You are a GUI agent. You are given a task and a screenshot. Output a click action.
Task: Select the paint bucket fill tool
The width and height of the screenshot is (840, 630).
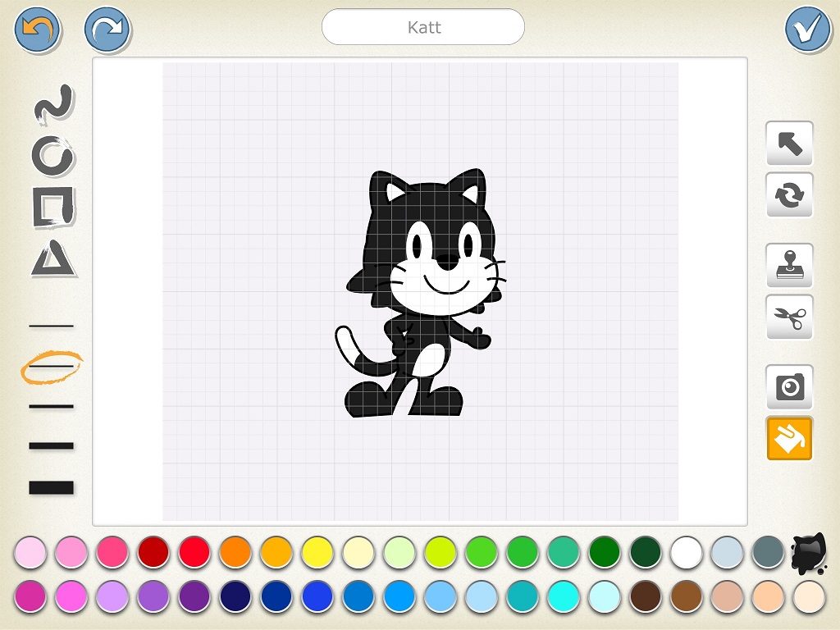click(790, 438)
